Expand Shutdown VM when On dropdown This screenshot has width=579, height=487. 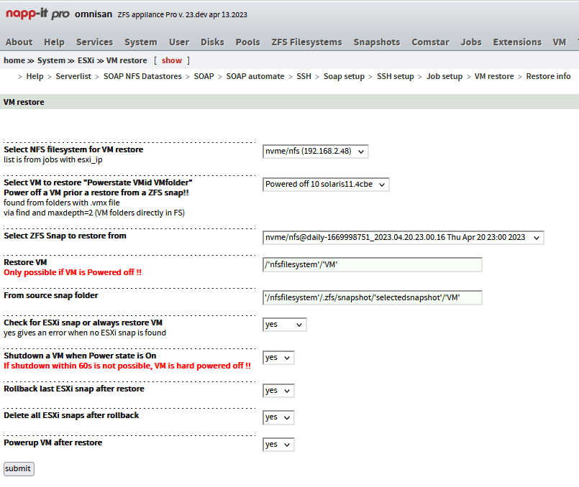point(278,358)
